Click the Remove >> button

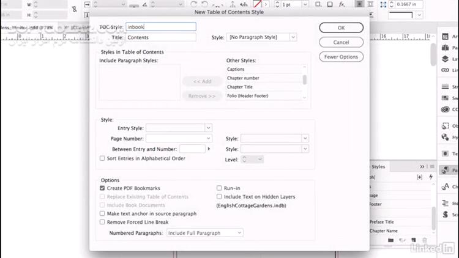coord(202,96)
